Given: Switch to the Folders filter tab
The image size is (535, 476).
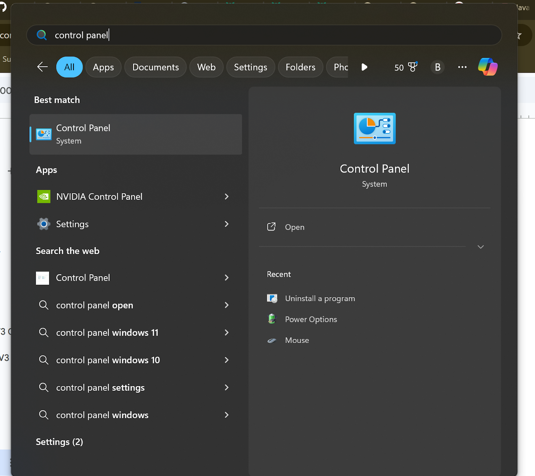Looking at the screenshot, I should [300, 67].
